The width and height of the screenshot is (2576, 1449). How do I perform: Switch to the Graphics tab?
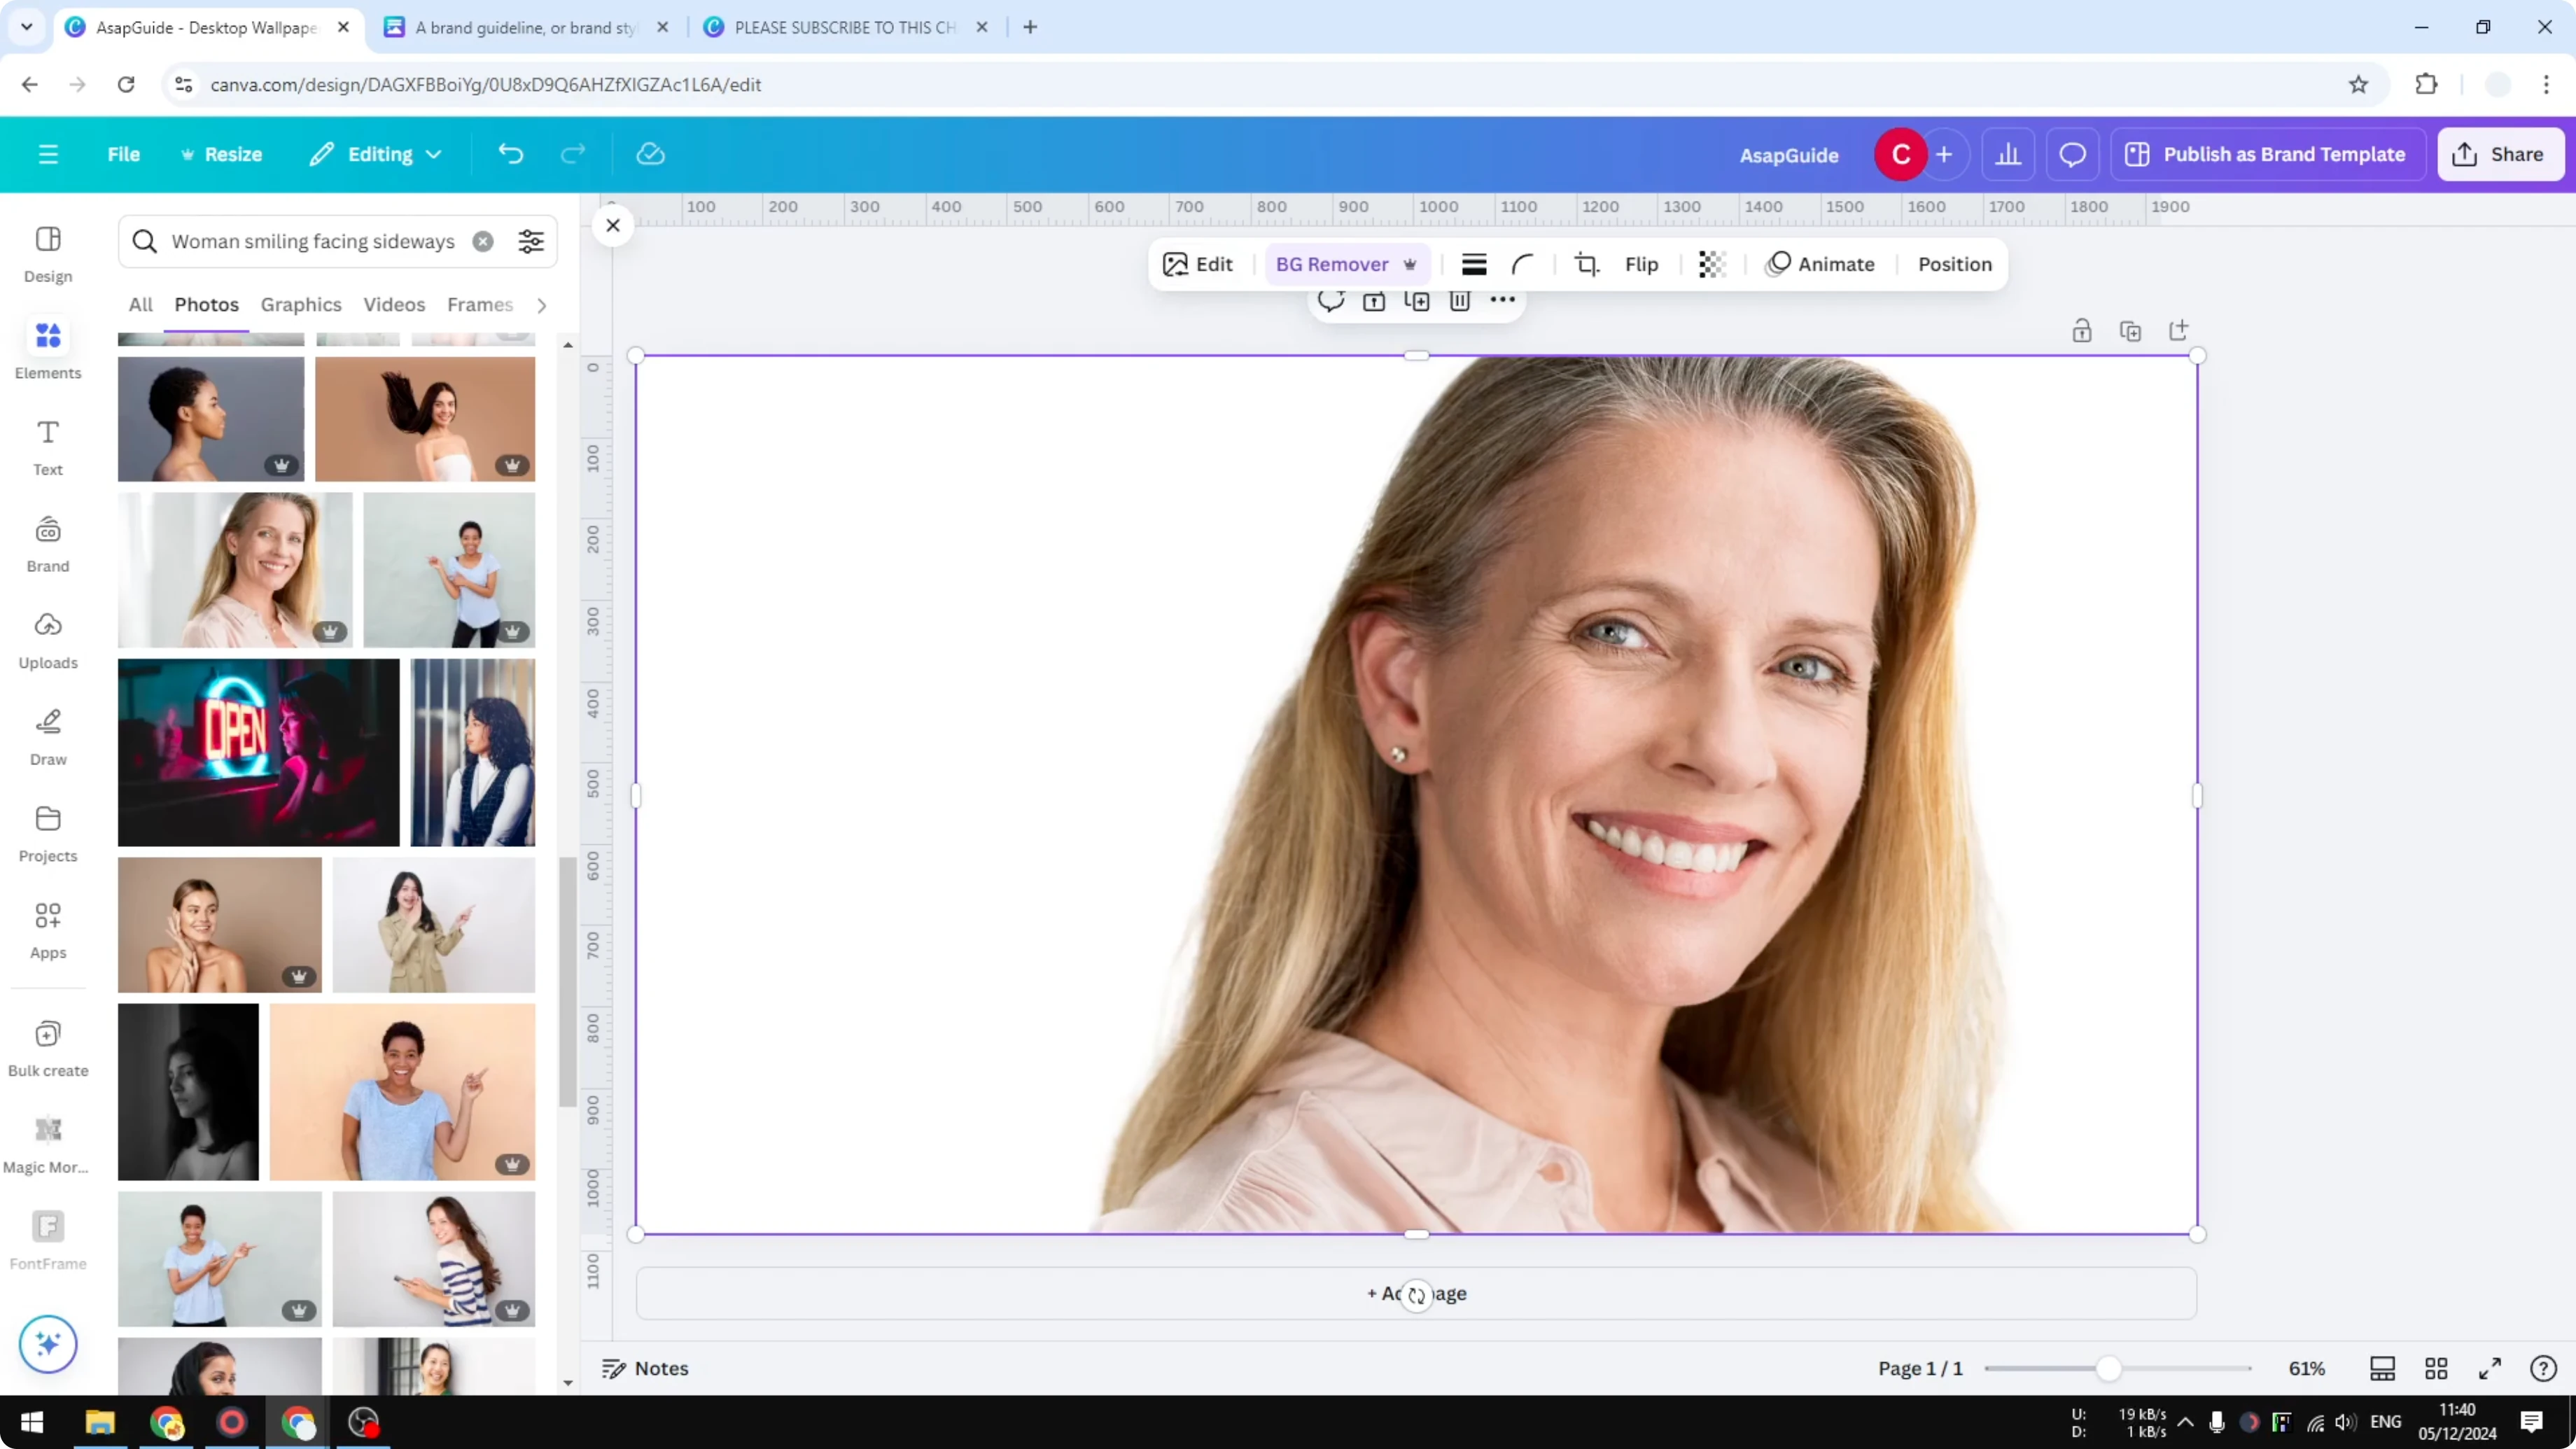(300, 305)
